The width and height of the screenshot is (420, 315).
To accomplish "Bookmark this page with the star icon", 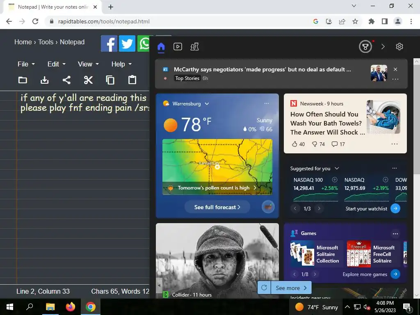I will click(x=355, y=21).
